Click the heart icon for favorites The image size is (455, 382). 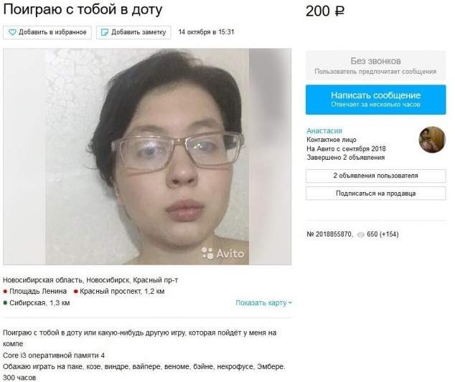point(12,32)
